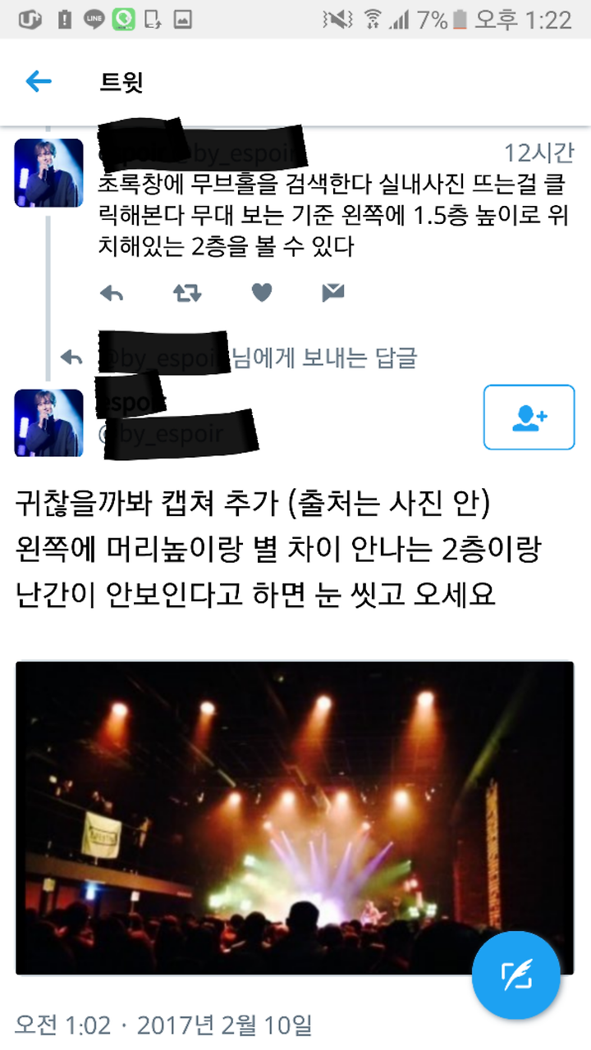This screenshot has width=591, height=1050.
Task: Tap the 트윗 header title
Action: [121, 82]
